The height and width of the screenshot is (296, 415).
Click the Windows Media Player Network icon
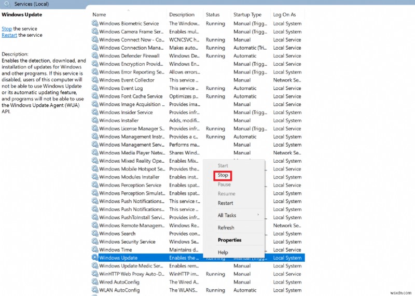[95, 152]
